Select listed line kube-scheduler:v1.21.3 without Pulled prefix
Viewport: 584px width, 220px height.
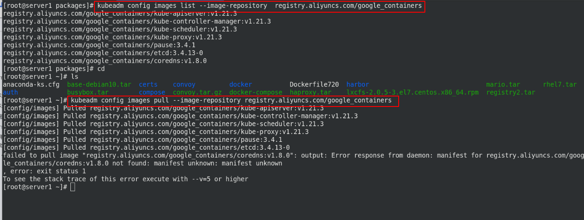click(120, 29)
